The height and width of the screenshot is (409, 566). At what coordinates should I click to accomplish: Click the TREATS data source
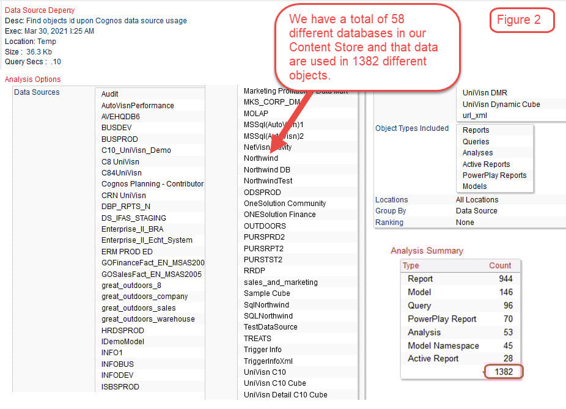coord(257,339)
